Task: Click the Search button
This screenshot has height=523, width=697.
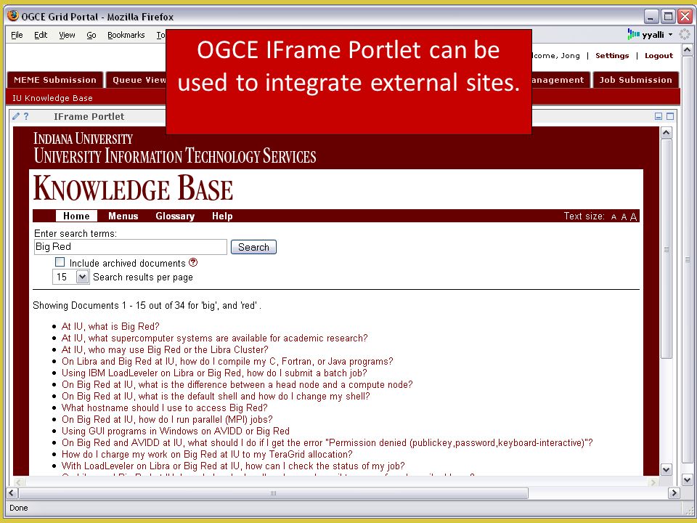Action: (x=253, y=247)
